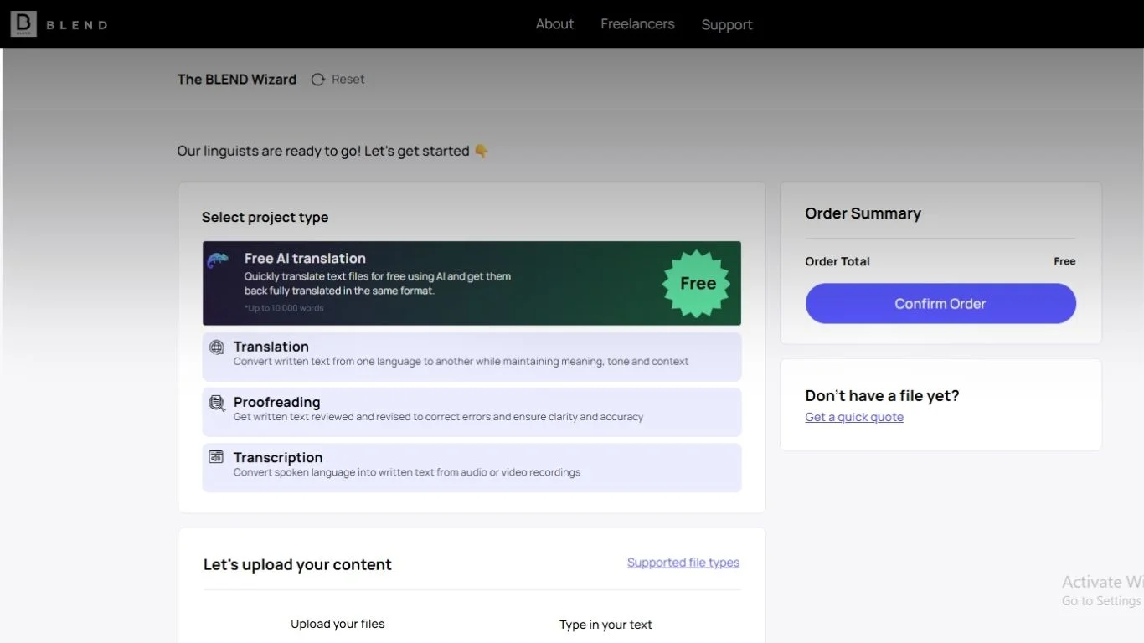1144x643 pixels.
Task: Open the Supported file types link
Action: coord(683,563)
